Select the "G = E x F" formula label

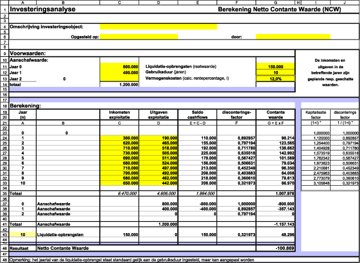click(275, 123)
